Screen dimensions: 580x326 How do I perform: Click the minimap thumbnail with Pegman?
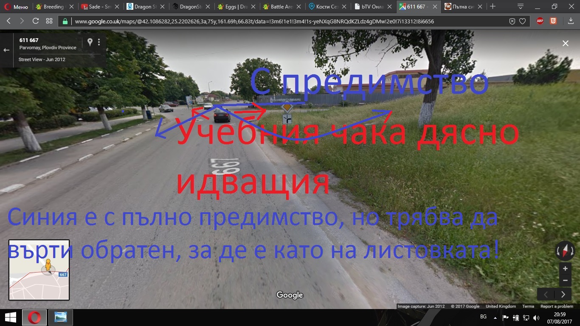tap(39, 270)
